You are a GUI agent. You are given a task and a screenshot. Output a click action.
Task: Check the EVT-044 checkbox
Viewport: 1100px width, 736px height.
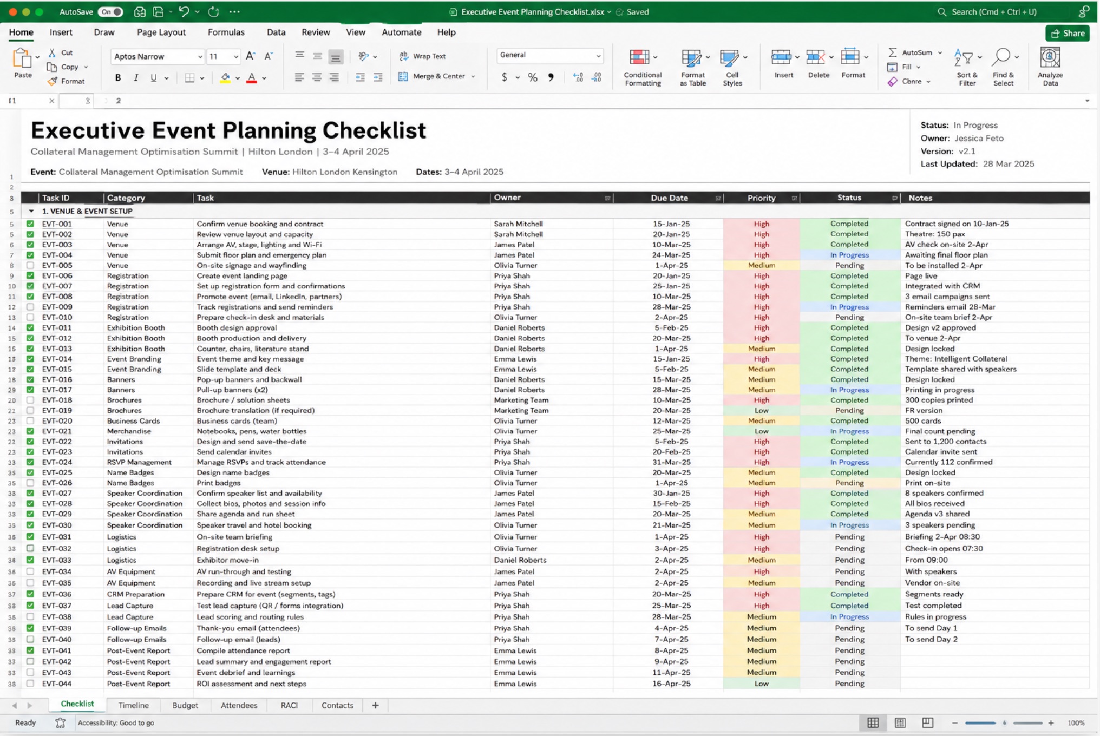(30, 684)
